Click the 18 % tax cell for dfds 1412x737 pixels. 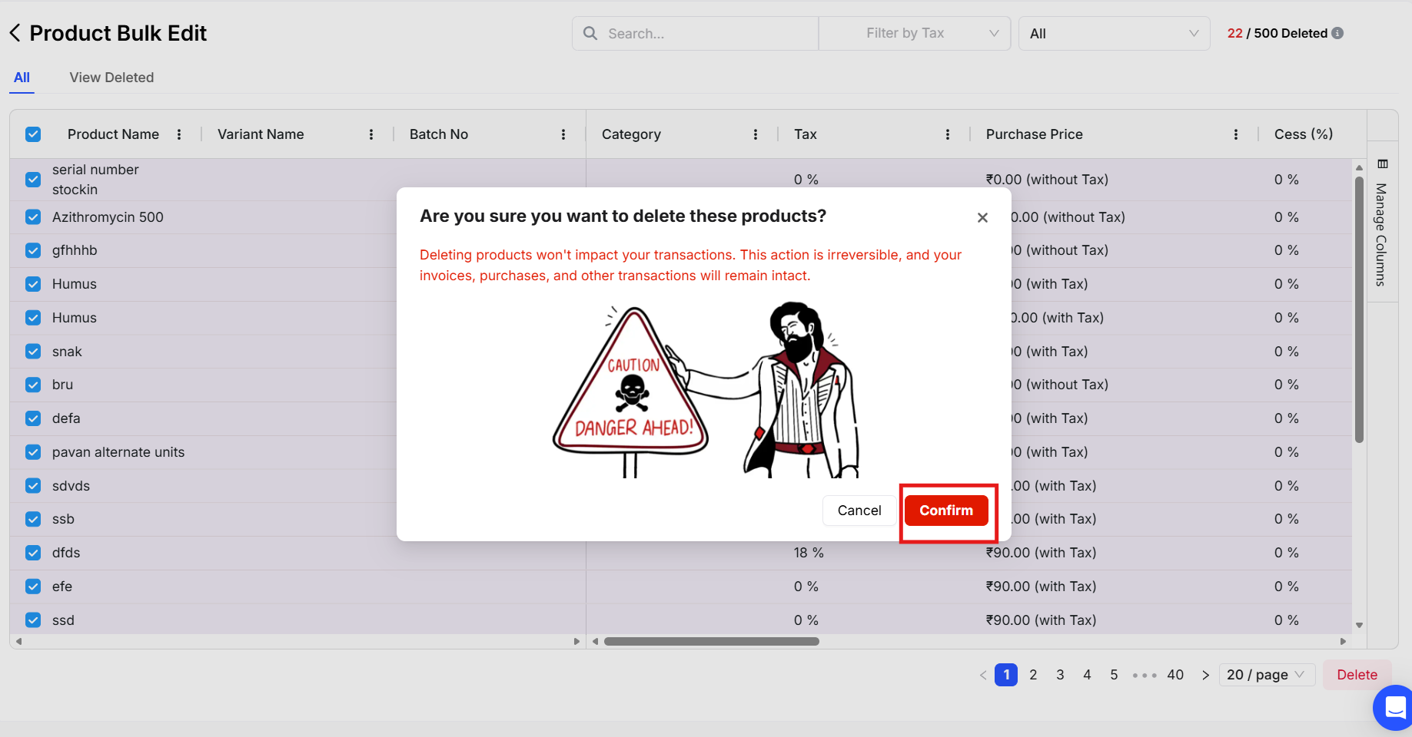[x=809, y=553]
